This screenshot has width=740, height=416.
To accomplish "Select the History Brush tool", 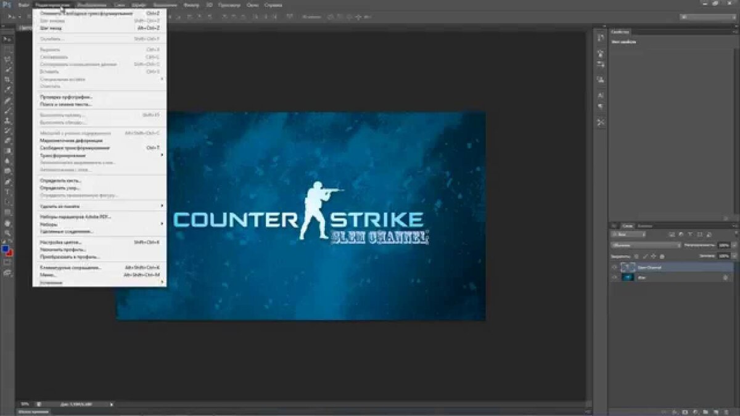I will 8,131.
